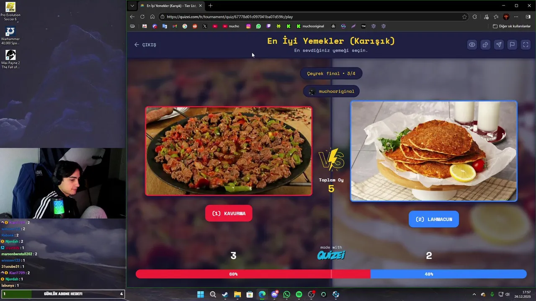The height and width of the screenshot is (301, 536).
Task: Click the microphone tray icon
Action: (x=492, y=294)
